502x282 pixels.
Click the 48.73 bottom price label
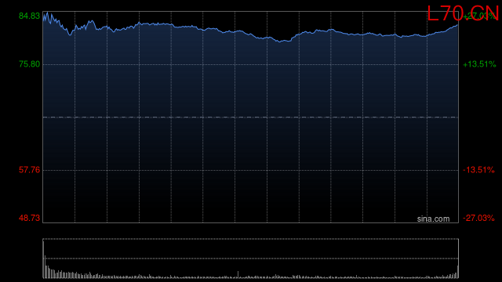click(30, 218)
